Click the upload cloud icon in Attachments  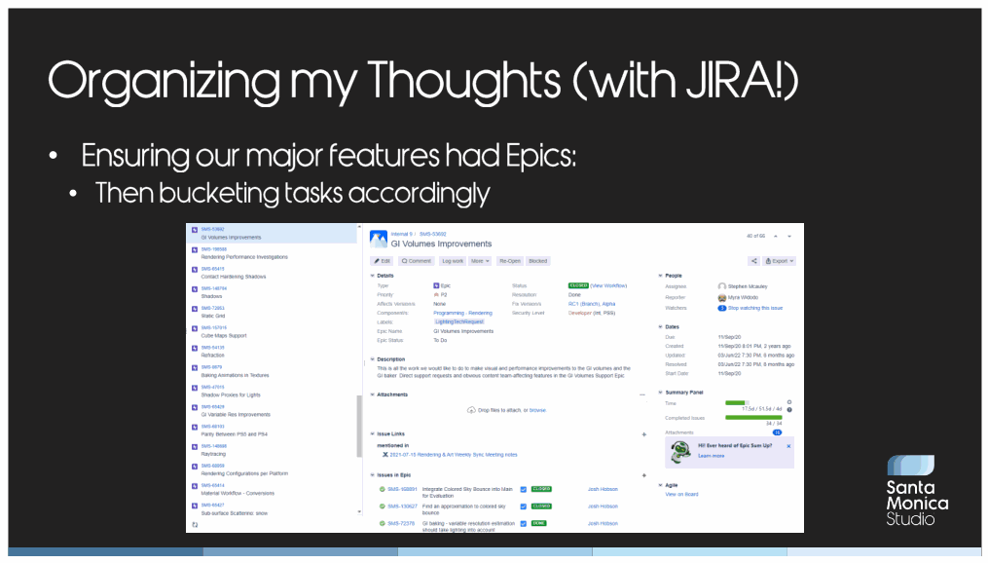tap(471, 410)
